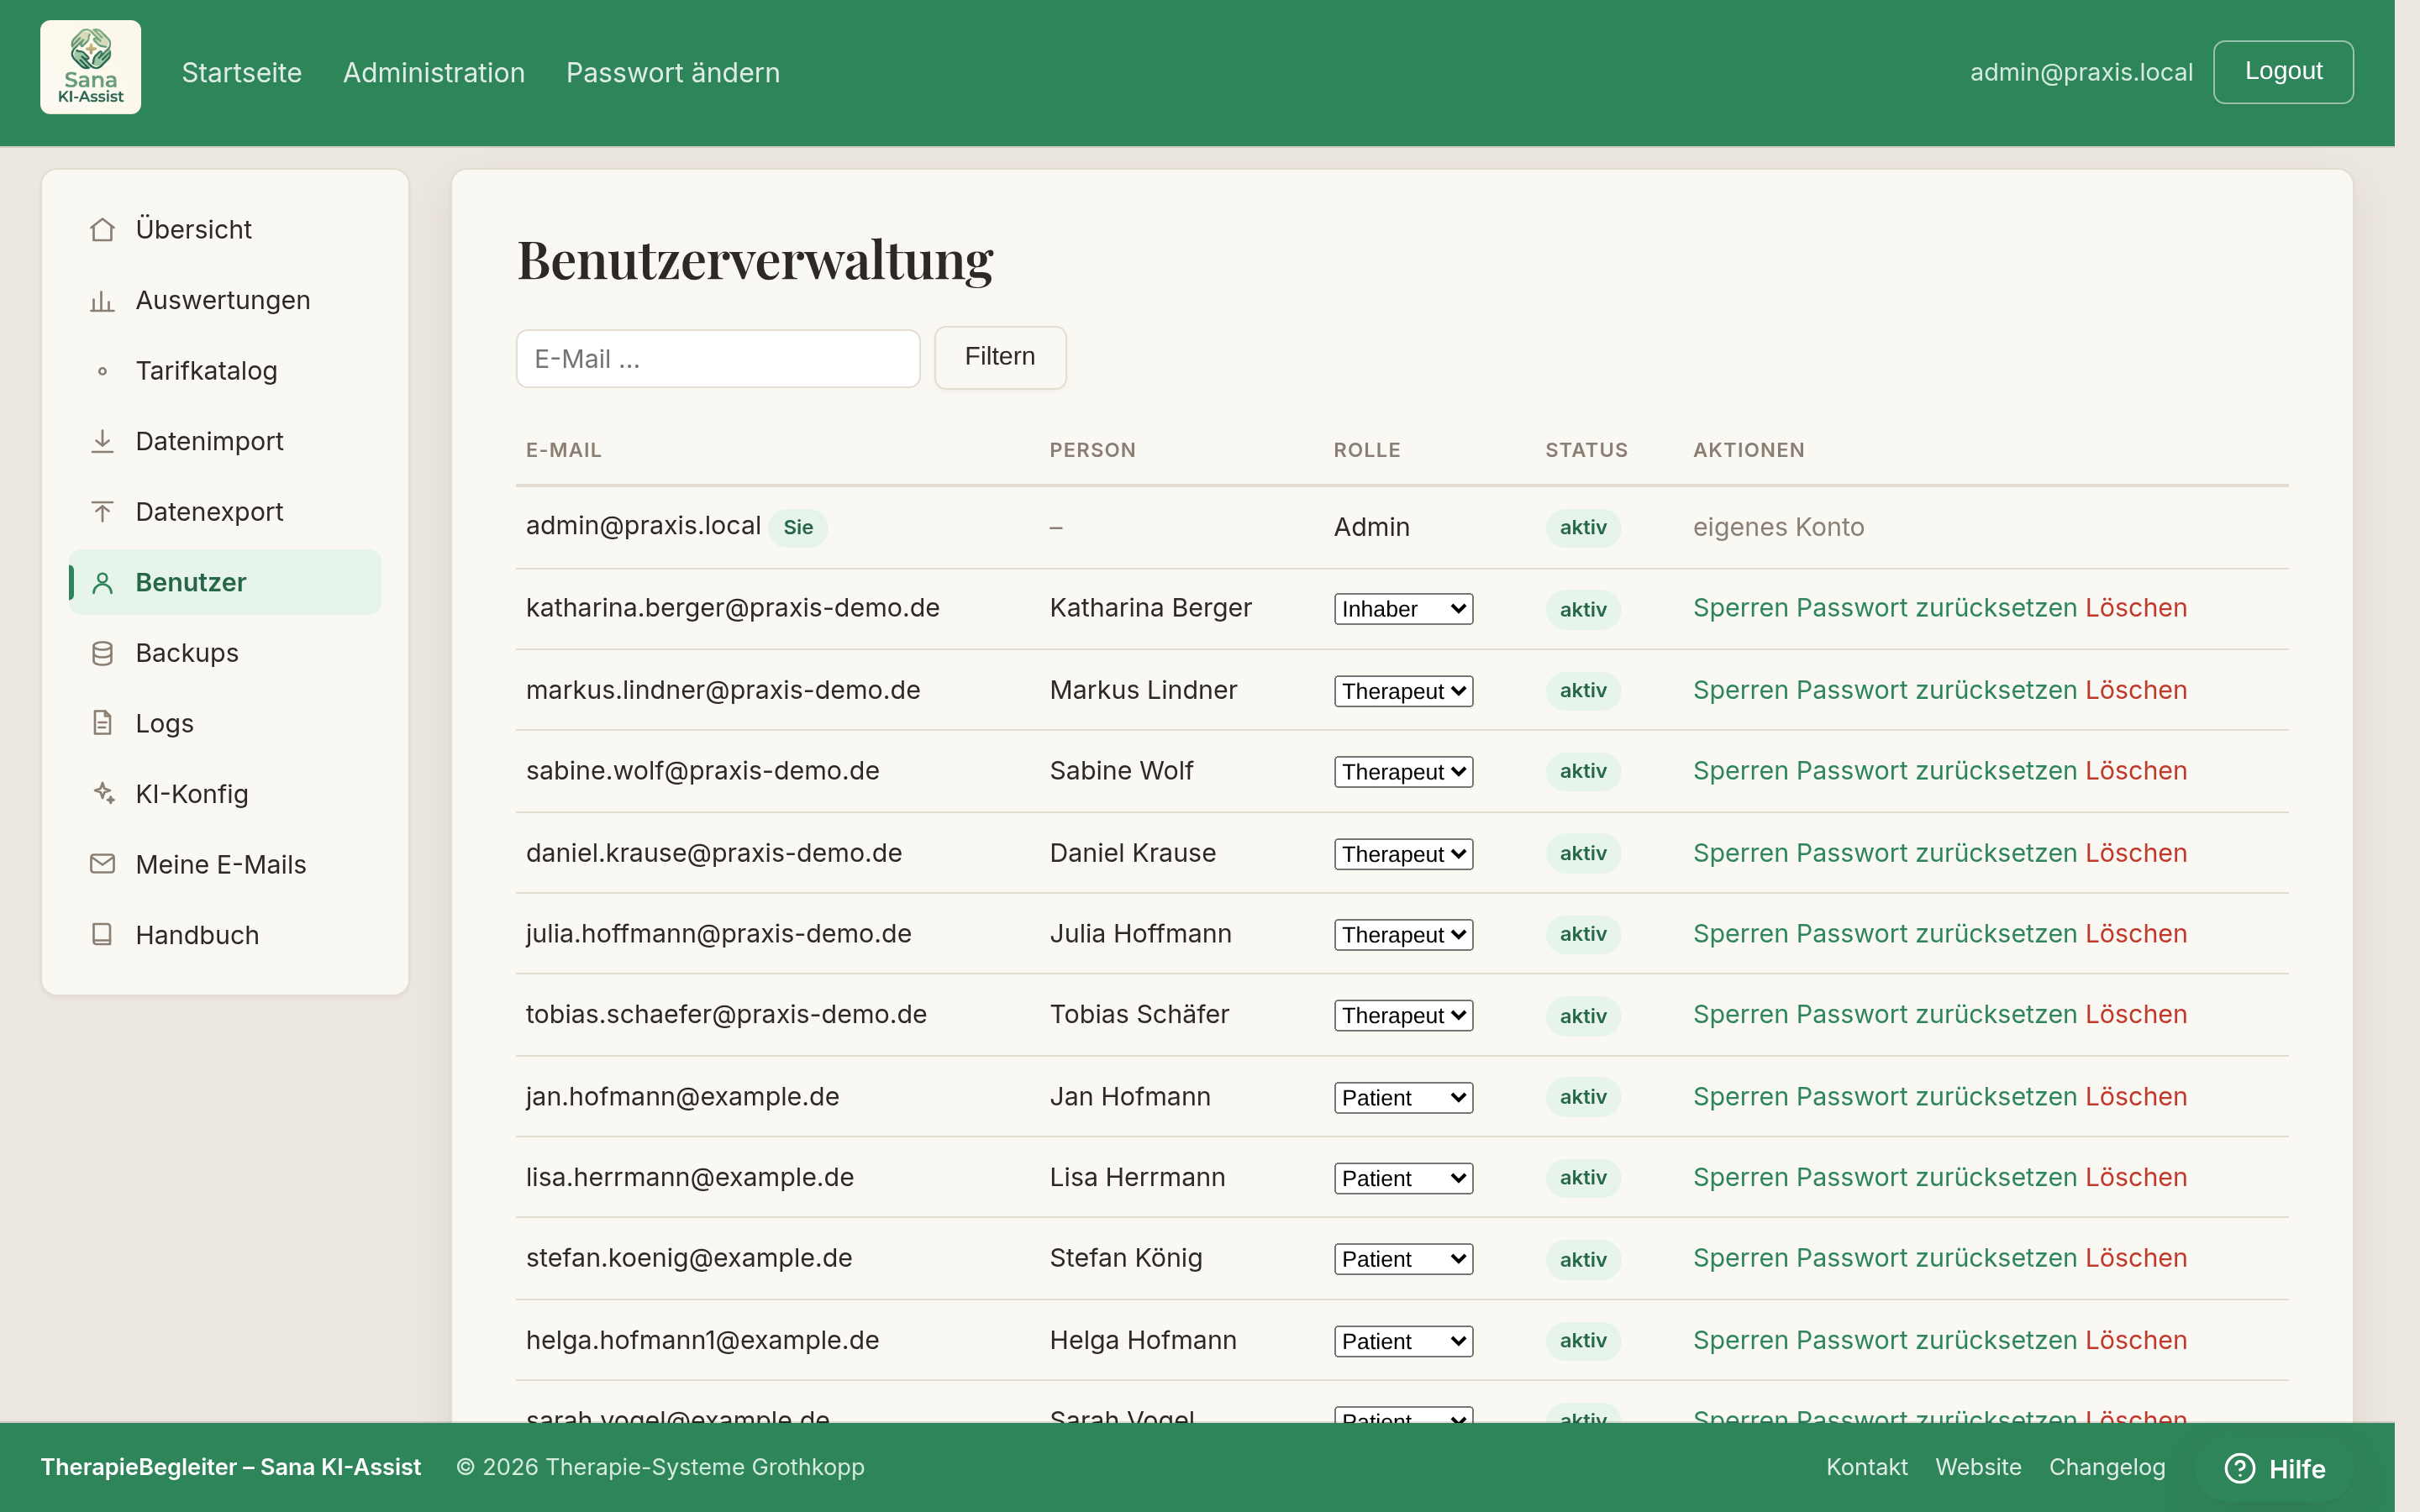Select Logs in the sidebar
The height and width of the screenshot is (1512, 2420).
click(x=225, y=723)
